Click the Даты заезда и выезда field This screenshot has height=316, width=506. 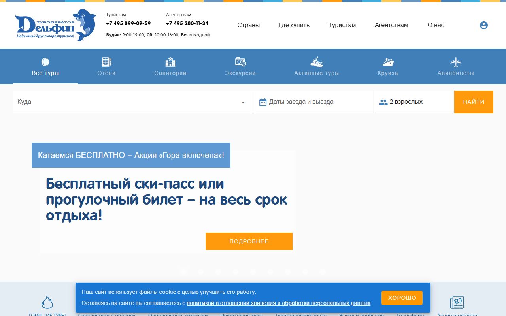click(x=313, y=102)
